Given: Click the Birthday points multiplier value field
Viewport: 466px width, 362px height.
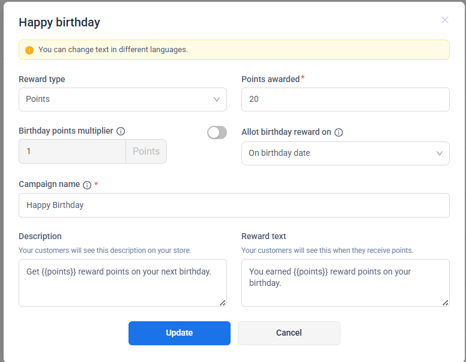Looking at the screenshot, I should pos(72,152).
